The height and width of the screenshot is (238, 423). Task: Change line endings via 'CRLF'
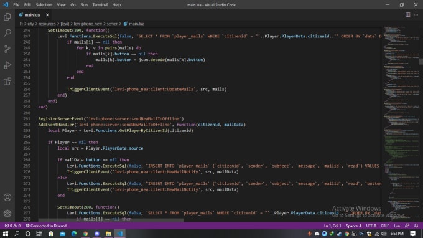point(384,226)
